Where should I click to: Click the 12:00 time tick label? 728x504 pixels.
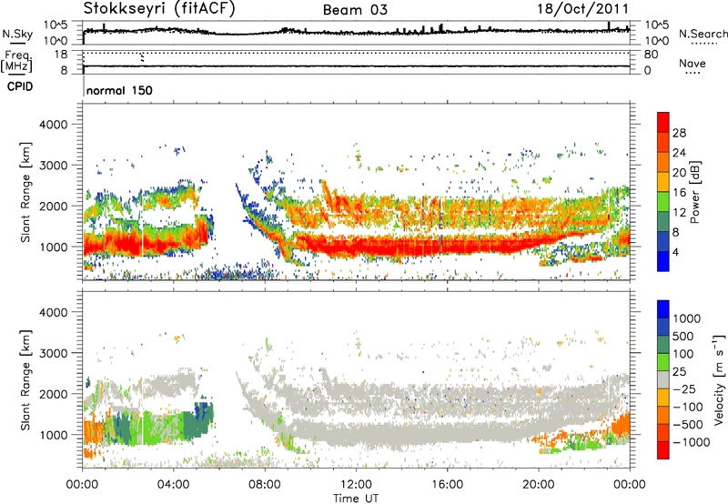pos(356,485)
